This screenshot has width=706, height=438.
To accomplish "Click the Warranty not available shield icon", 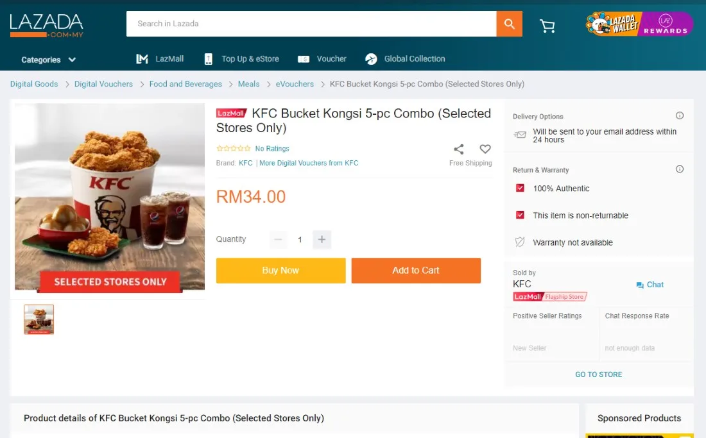I will pyautogui.click(x=520, y=242).
